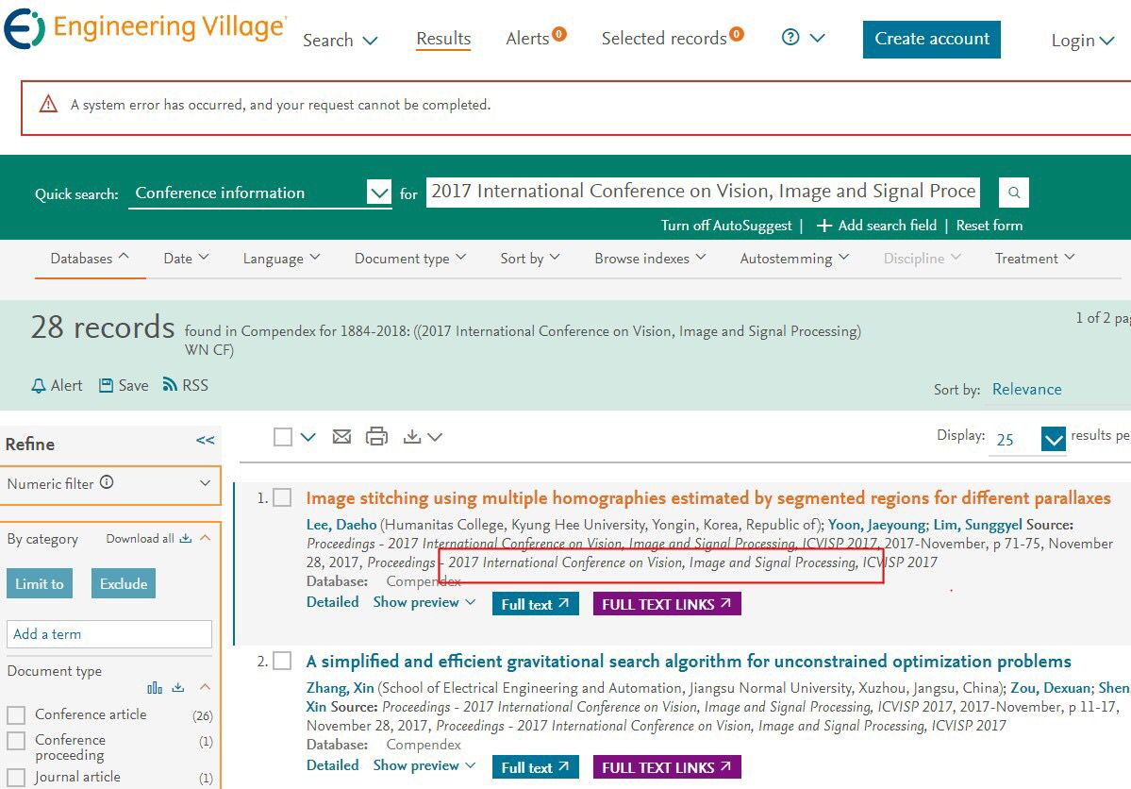Open the Display results per page dropdown
The width and height of the screenshot is (1131, 789).
coord(1053,439)
